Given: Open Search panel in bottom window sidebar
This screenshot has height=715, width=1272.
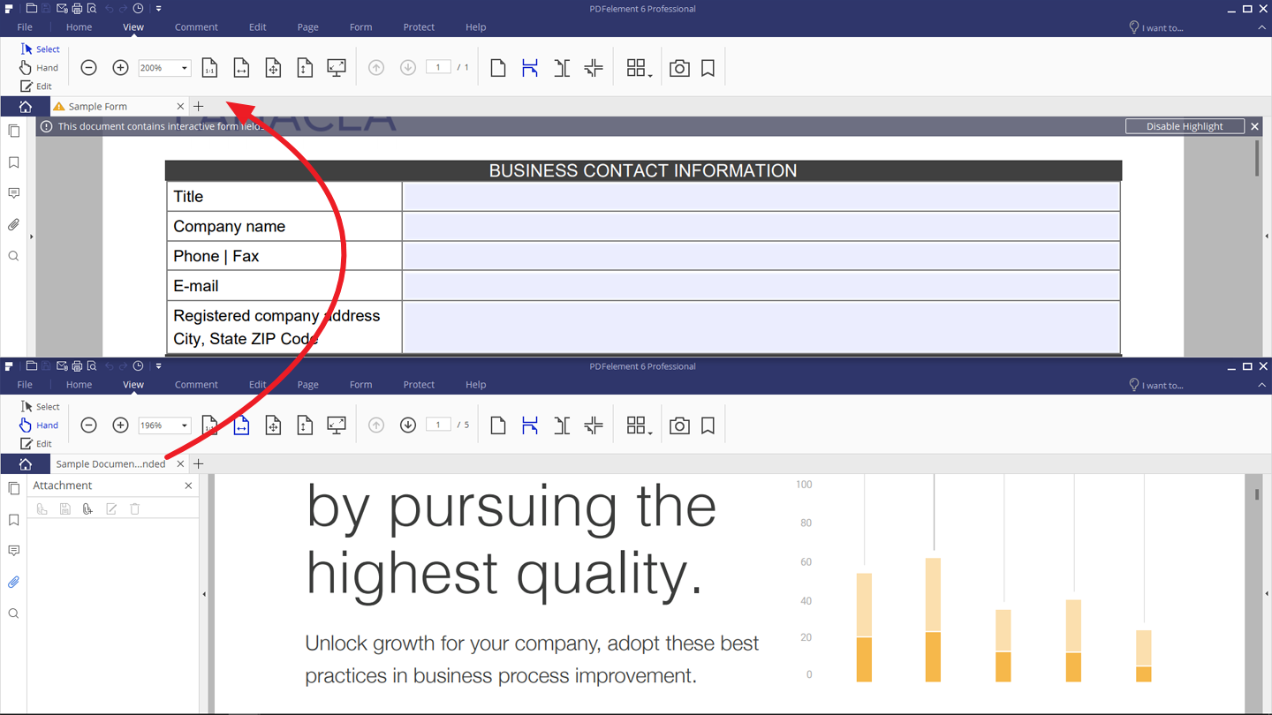Looking at the screenshot, I should 13,613.
